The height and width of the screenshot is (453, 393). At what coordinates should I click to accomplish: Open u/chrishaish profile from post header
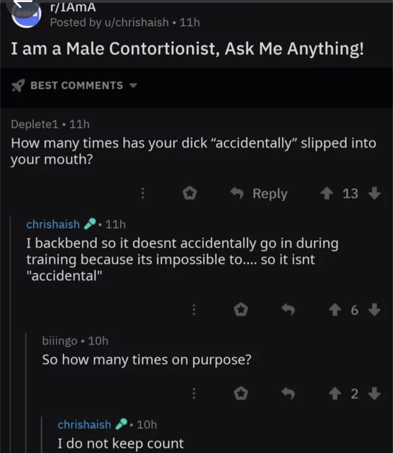pyautogui.click(x=136, y=23)
